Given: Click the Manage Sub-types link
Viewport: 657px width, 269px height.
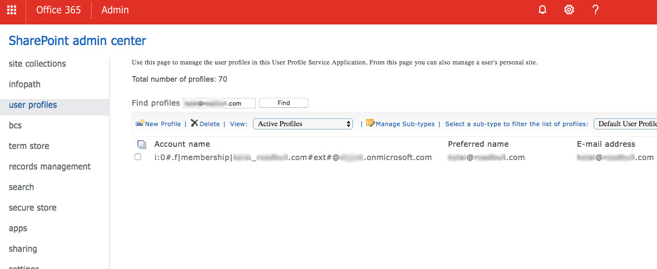Looking at the screenshot, I should (x=405, y=124).
